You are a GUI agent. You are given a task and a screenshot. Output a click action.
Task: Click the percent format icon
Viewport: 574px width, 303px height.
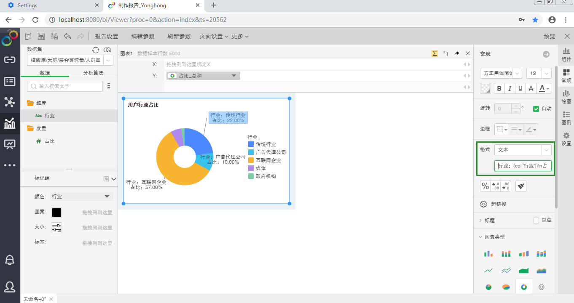click(x=485, y=186)
